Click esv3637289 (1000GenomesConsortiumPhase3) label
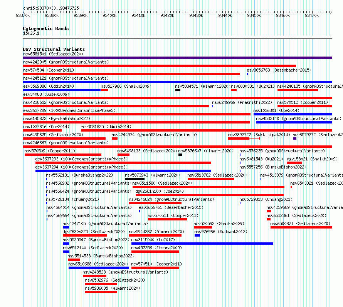The width and height of the screenshot is (343, 307). (69, 110)
